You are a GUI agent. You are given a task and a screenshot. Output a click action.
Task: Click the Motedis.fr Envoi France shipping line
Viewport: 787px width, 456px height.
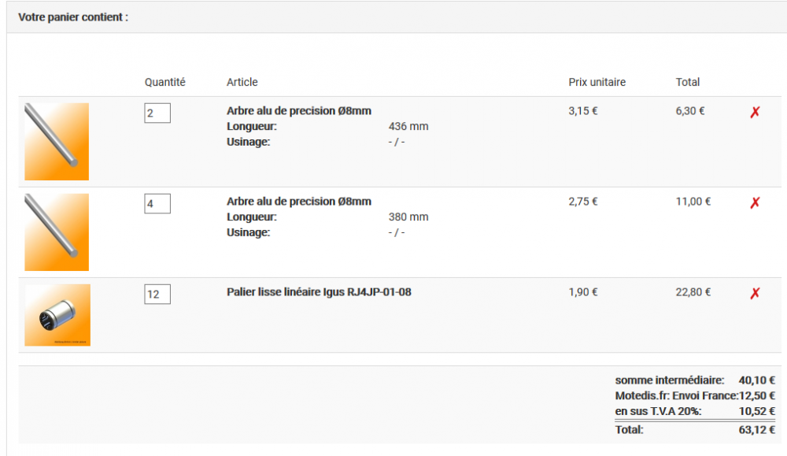[676, 395]
